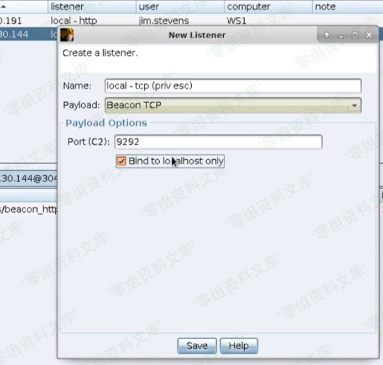Click into the Port (C2) field
This screenshot has height=365, width=383.
218,142
